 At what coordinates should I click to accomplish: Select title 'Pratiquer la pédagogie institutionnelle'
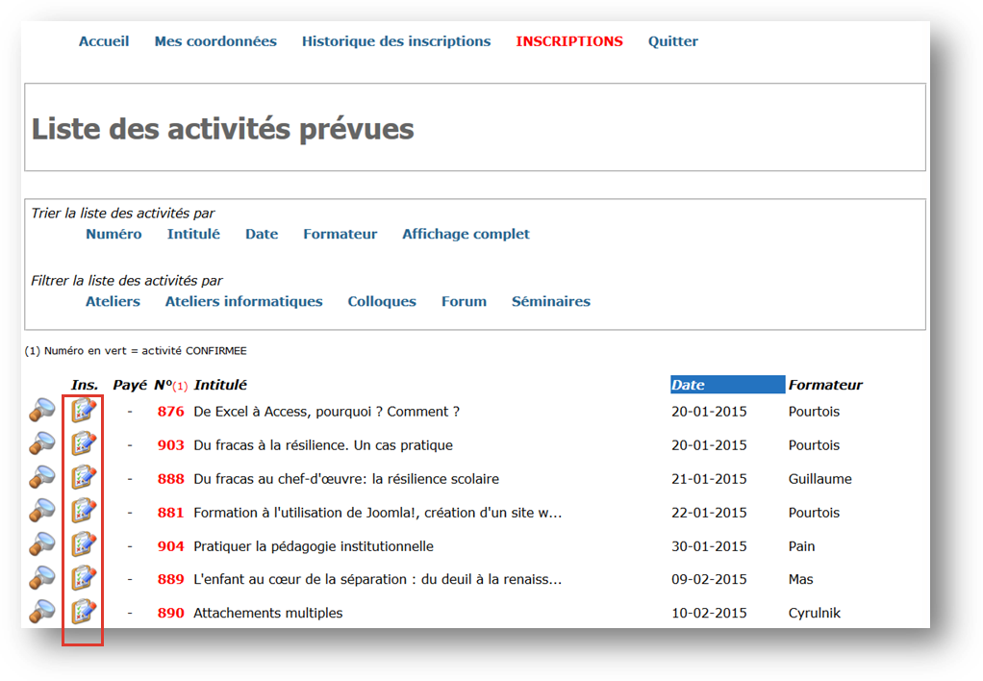pyautogui.click(x=314, y=546)
